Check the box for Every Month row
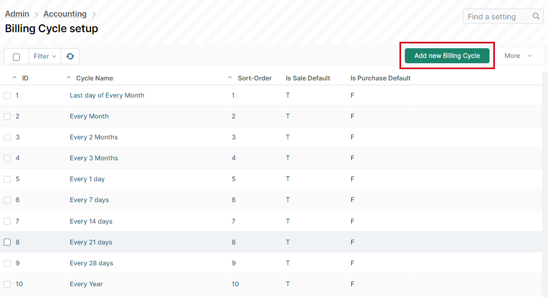This screenshot has width=548, height=297. pos(8,116)
